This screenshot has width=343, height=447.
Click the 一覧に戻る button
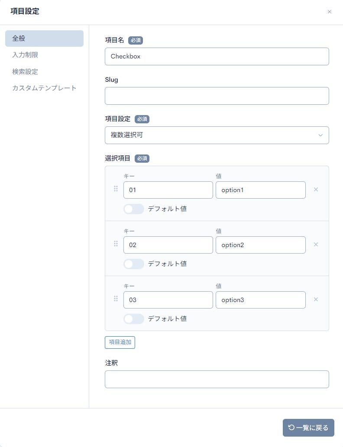click(x=308, y=428)
